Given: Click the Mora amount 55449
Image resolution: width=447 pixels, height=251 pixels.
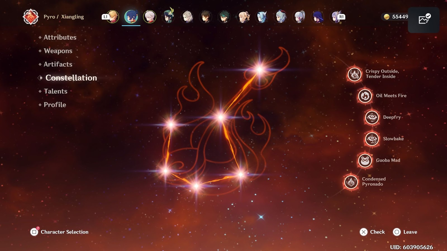Looking at the screenshot, I should pos(400,17).
